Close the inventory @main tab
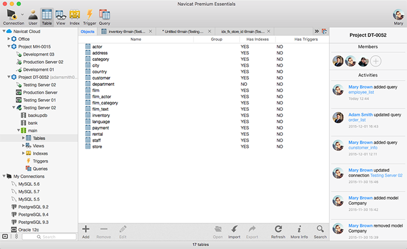This screenshot has width=407, height=249. (151, 31)
